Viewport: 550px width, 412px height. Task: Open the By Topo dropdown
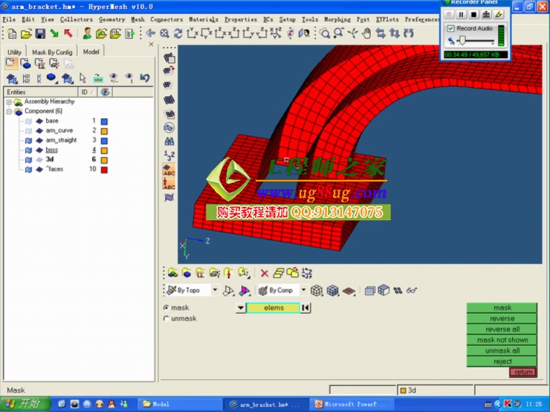[215, 290]
